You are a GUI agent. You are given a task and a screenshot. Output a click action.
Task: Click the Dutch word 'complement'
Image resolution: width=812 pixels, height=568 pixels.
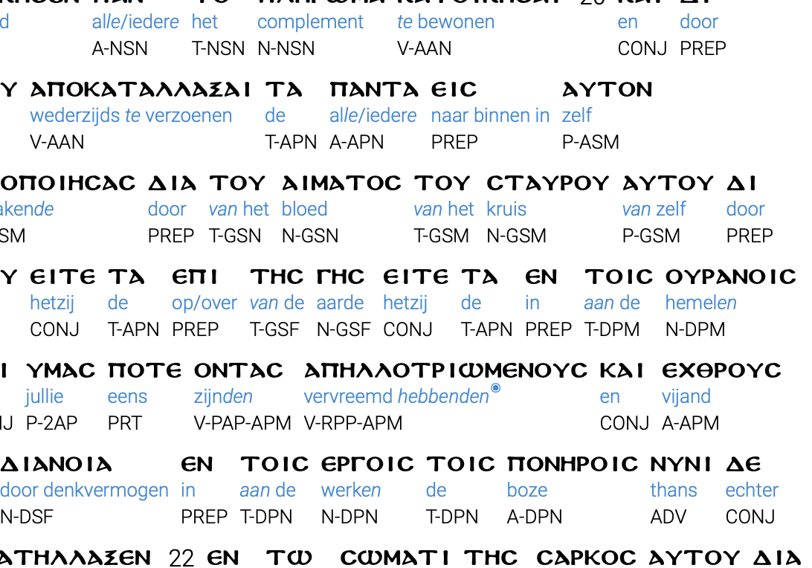310,22
